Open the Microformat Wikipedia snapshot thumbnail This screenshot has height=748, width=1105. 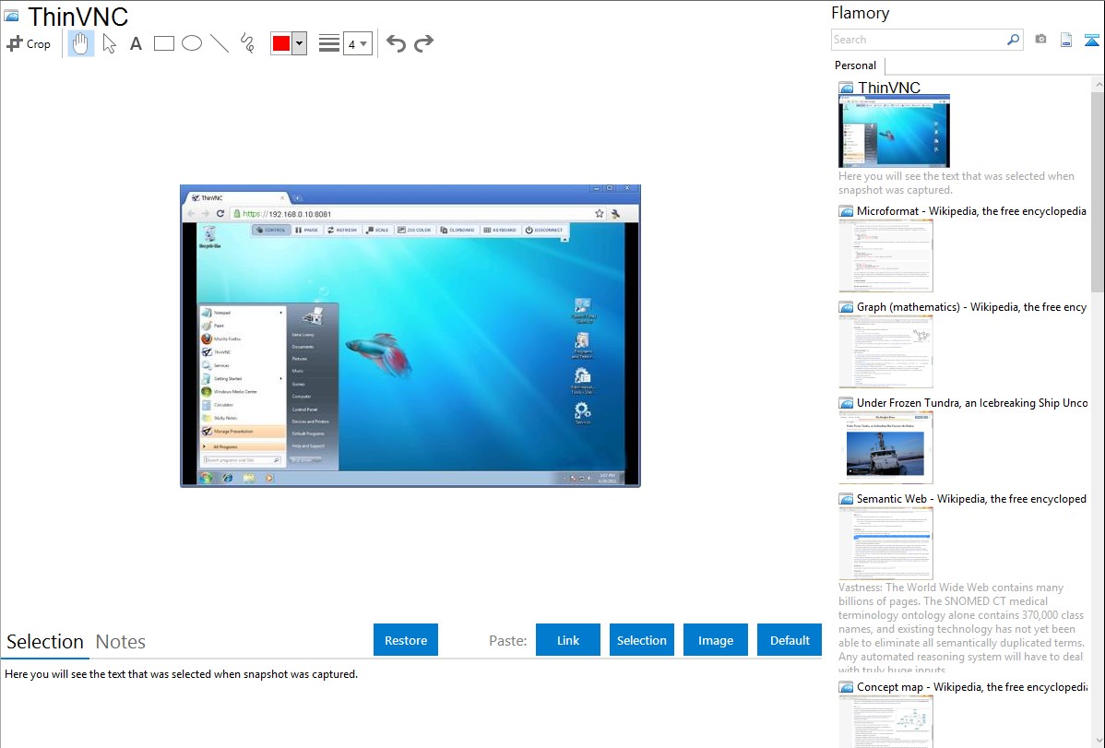(885, 255)
